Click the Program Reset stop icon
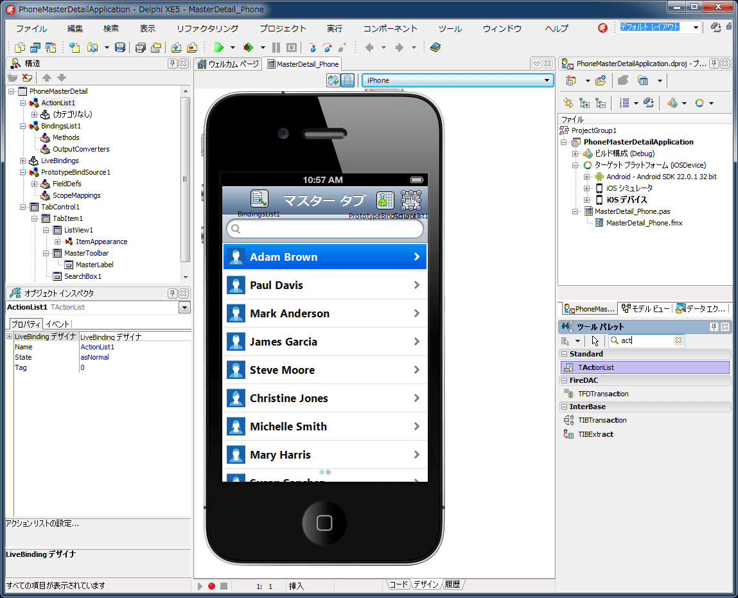Viewport: 738px width, 598px height. 292,48
